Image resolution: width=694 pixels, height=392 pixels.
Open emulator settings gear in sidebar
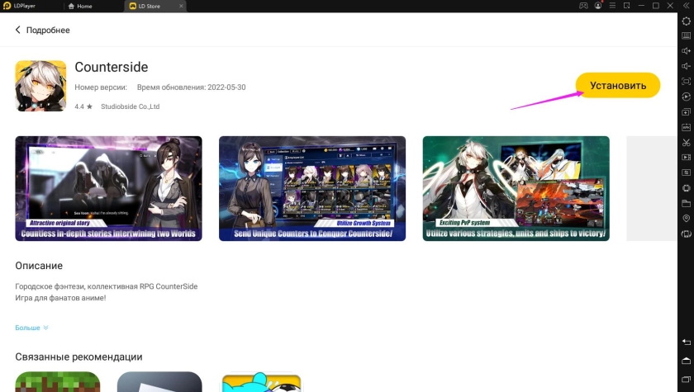pos(686,21)
